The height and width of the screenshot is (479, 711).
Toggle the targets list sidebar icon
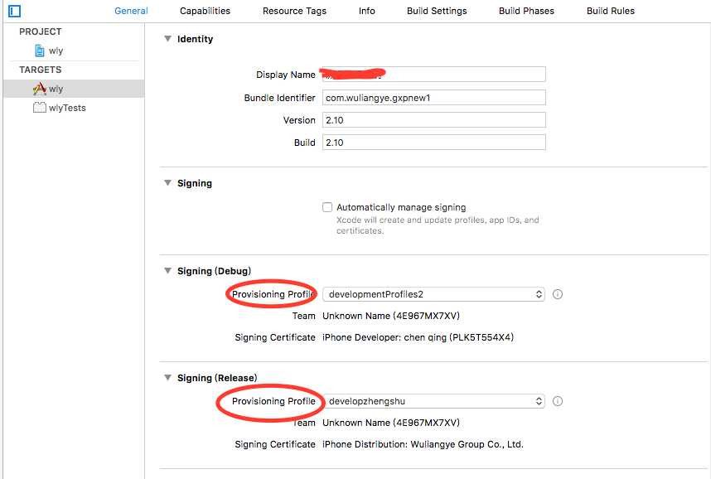tap(15, 11)
